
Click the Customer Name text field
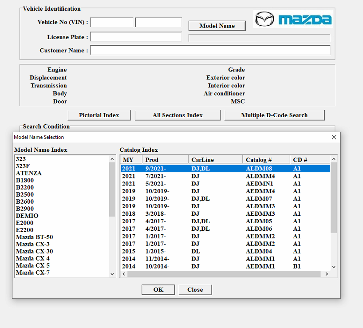click(210, 50)
